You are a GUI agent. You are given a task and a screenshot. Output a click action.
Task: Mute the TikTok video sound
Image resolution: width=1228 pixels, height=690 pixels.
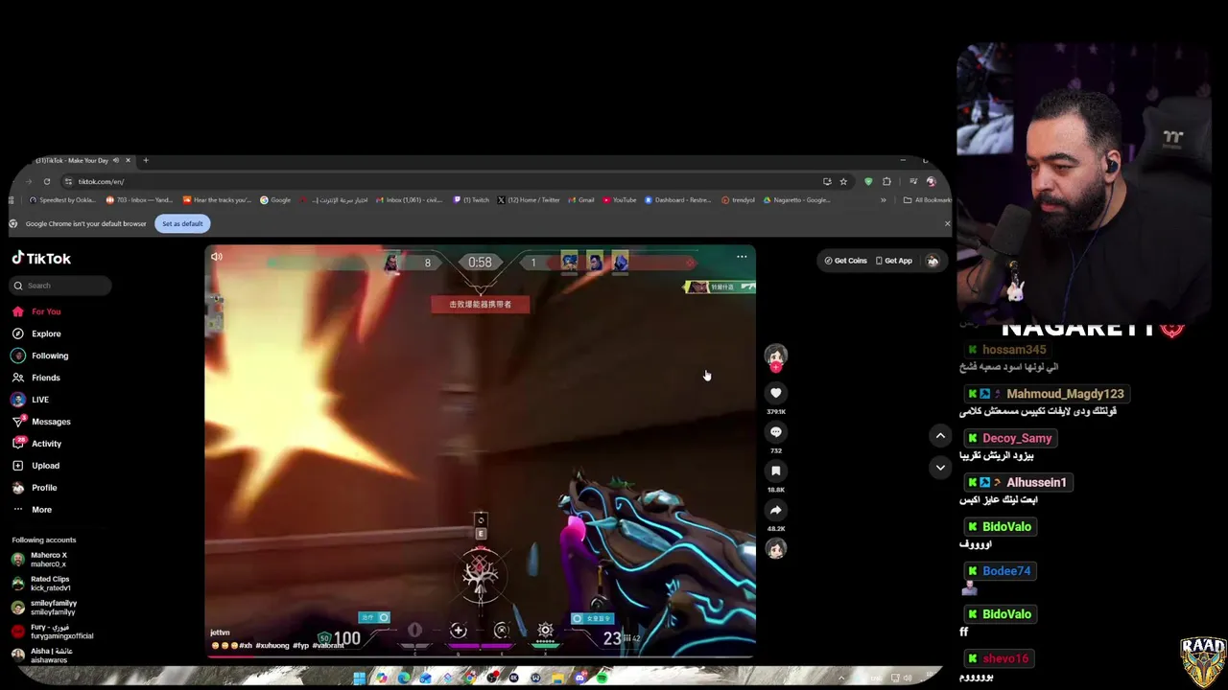pos(216,257)
